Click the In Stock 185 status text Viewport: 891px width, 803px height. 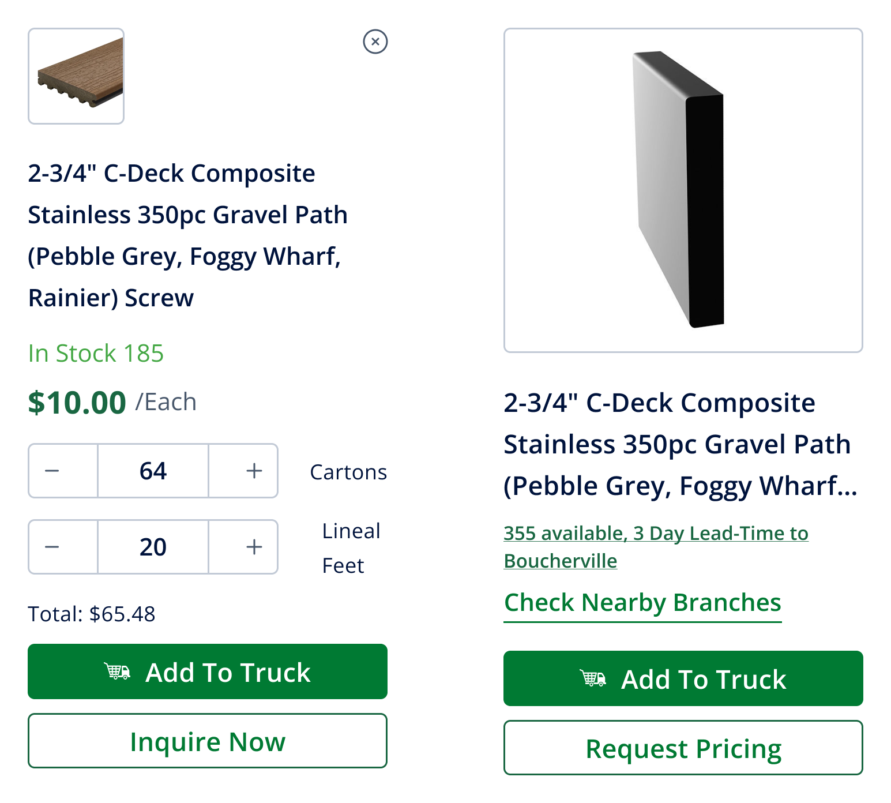pyautogui.click(x=96, y=353)
